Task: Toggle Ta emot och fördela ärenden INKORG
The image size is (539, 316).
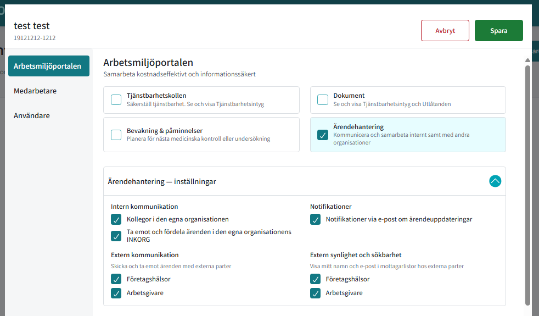Action: tap(116, 236)
